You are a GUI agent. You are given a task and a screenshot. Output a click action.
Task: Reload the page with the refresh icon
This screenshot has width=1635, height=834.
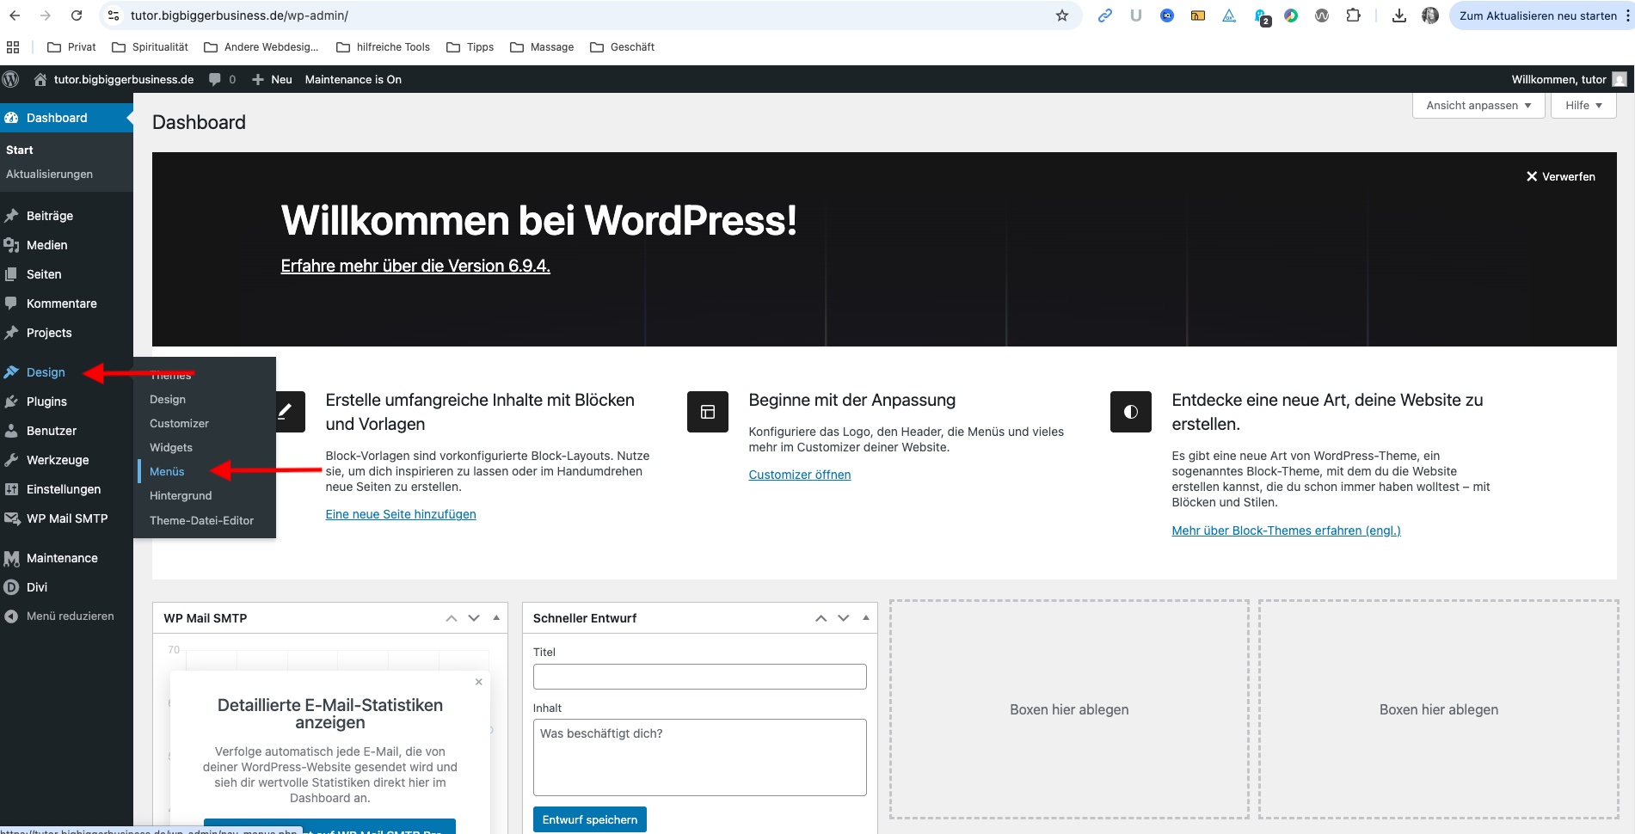pos(77,15)
